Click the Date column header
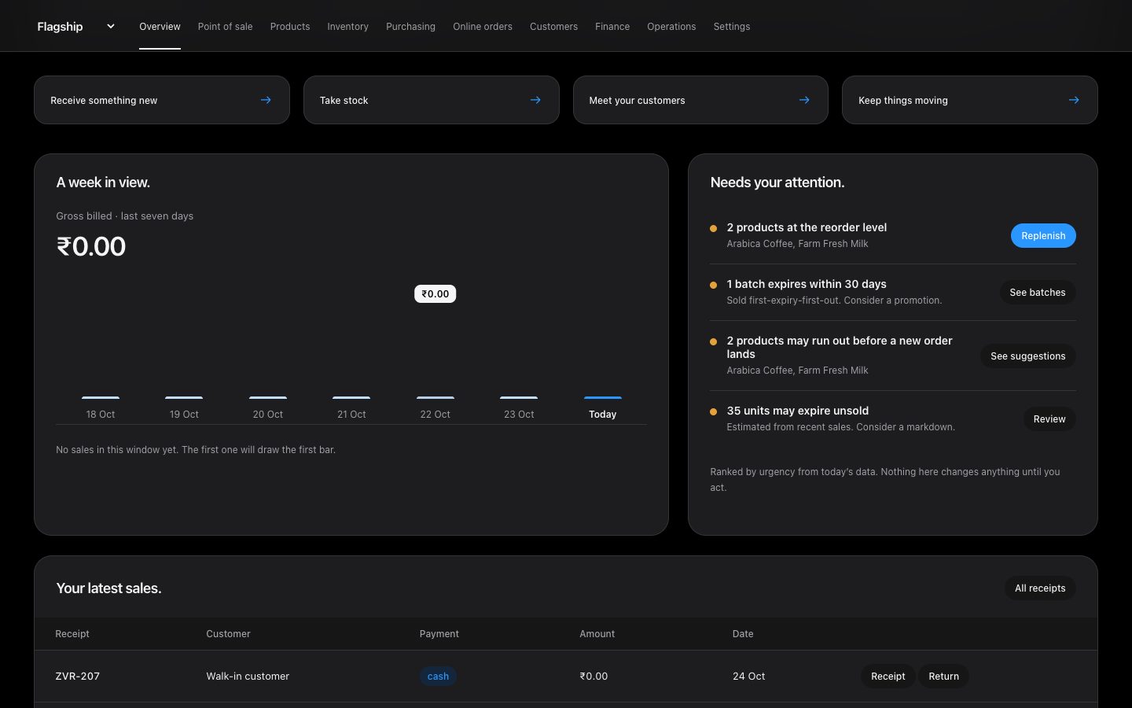The image size is (1132, 708). point(743,633)
